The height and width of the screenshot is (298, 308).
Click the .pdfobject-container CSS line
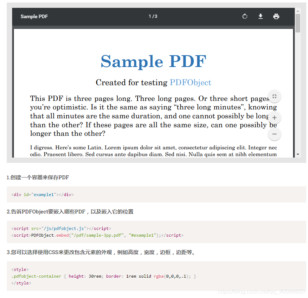[104, 276]
